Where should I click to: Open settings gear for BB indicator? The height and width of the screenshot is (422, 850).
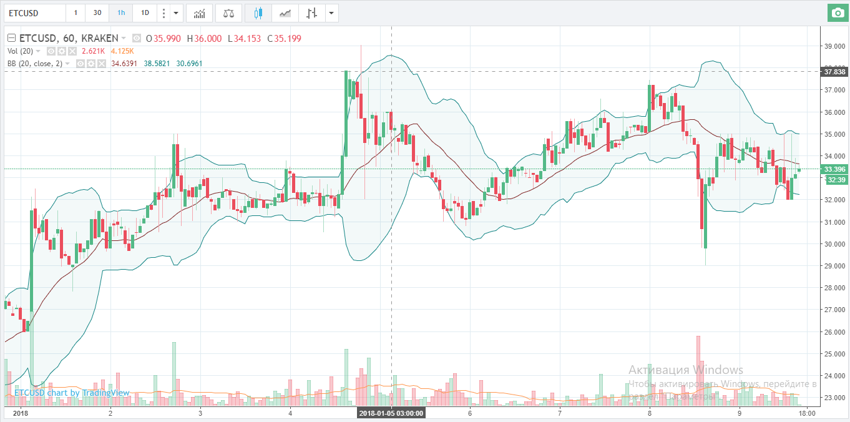click(91, 64)
